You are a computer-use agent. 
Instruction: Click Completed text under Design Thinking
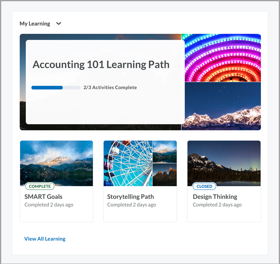tap(217, 205)
